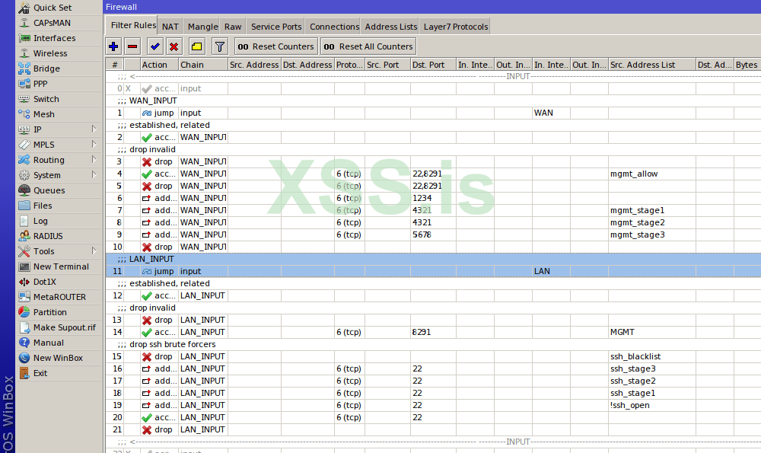Open the Log viewer in sidebar
Image resolution: width=761 pixels, height=453 pixels.
click(40, 221)
